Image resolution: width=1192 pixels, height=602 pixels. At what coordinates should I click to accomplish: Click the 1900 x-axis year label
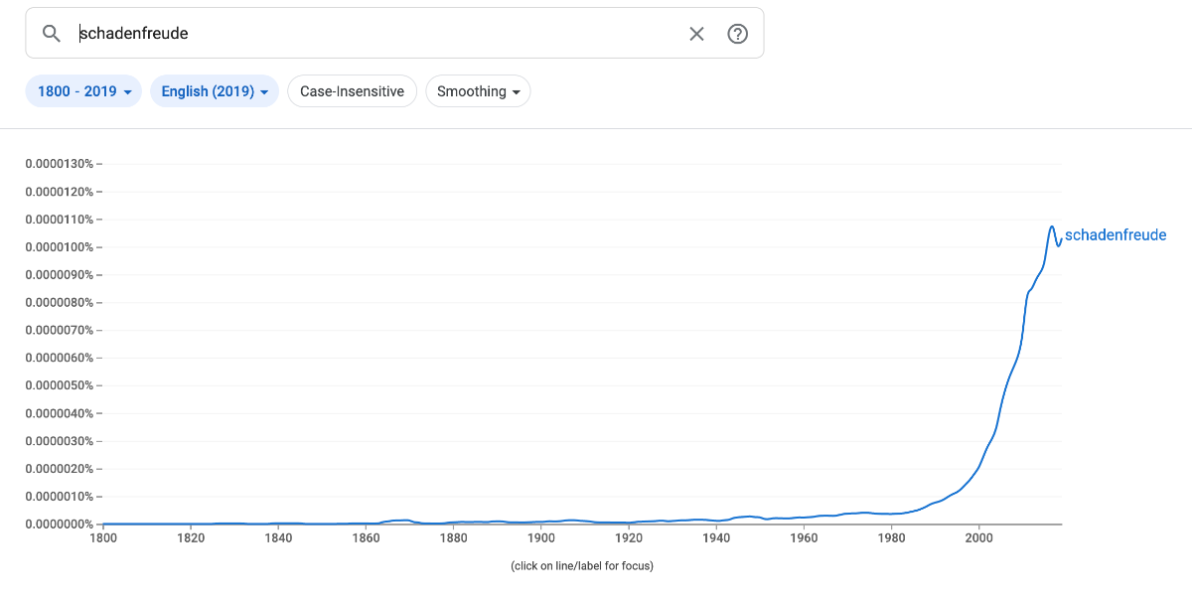pyautogui.click(x=540, y=538)
